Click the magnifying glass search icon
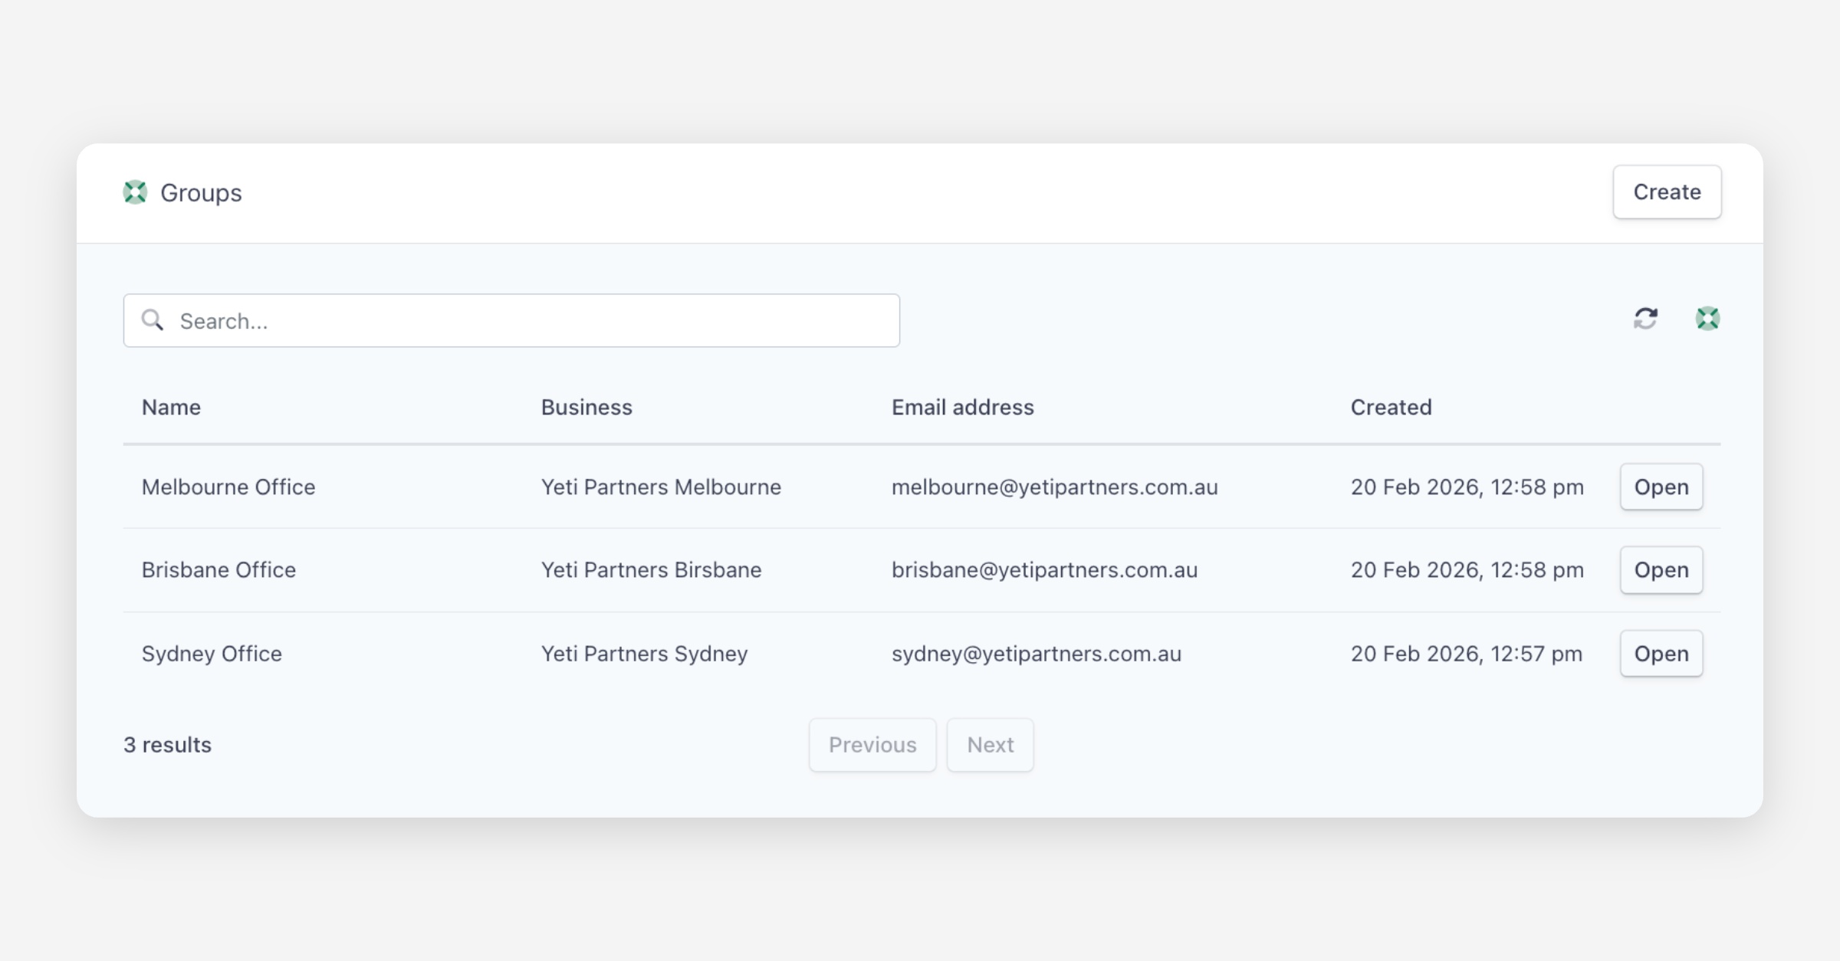 [x=153, y=320]
